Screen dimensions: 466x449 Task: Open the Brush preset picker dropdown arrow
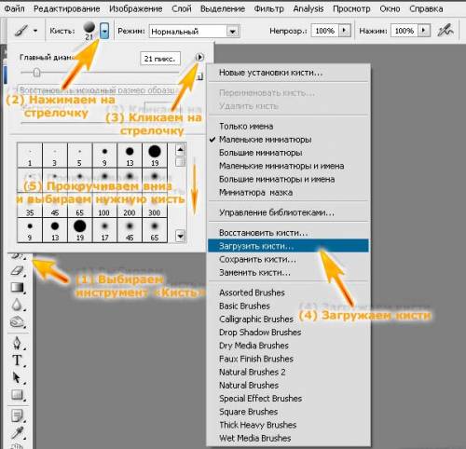coord(104,31)
